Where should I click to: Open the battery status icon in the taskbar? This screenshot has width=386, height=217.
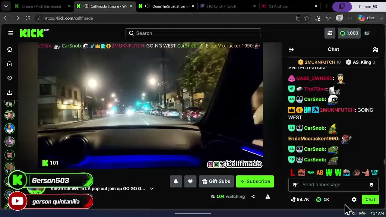click(x=362, y=213)
